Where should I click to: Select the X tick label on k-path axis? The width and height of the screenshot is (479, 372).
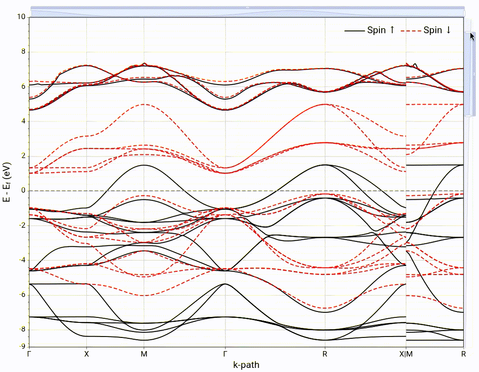(x=86, y=353)
